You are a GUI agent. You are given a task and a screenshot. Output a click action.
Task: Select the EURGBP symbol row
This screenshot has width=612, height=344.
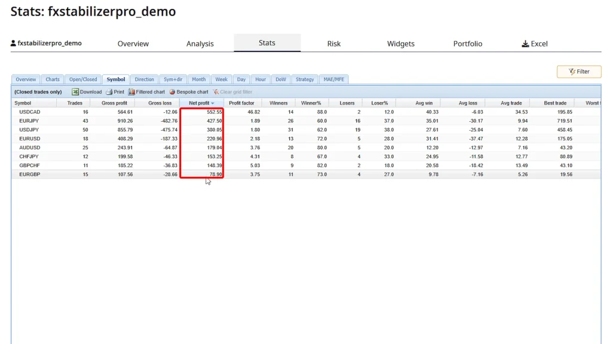30,174
